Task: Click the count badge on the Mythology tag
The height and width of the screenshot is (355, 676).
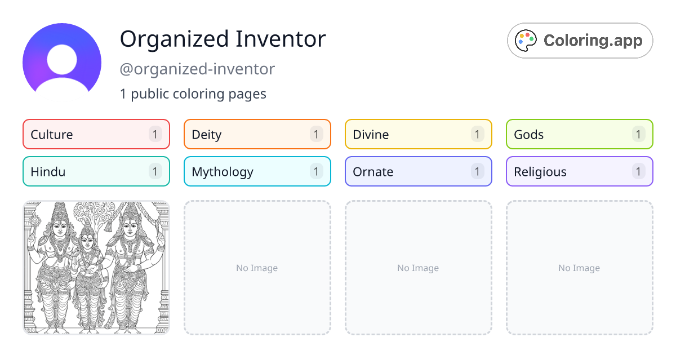Action: point(317,171)
